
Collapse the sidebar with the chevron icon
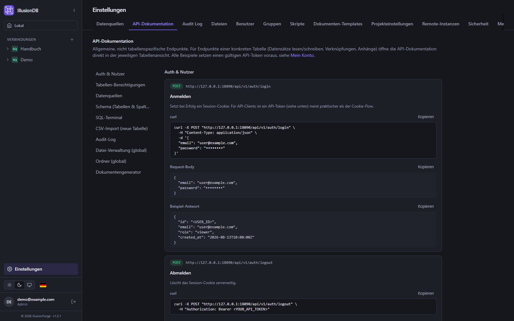[x=74, y=10]
